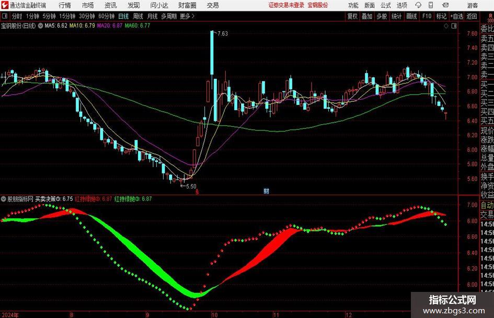Switch to 1分钟 period

32,16
